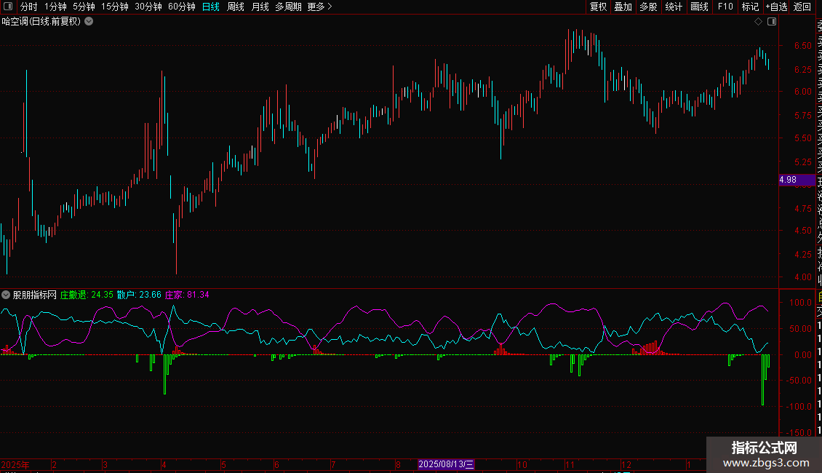The image size is (822, 473).
Task: Click the 2025年 label on the time axis
Action: click(15, 464)
